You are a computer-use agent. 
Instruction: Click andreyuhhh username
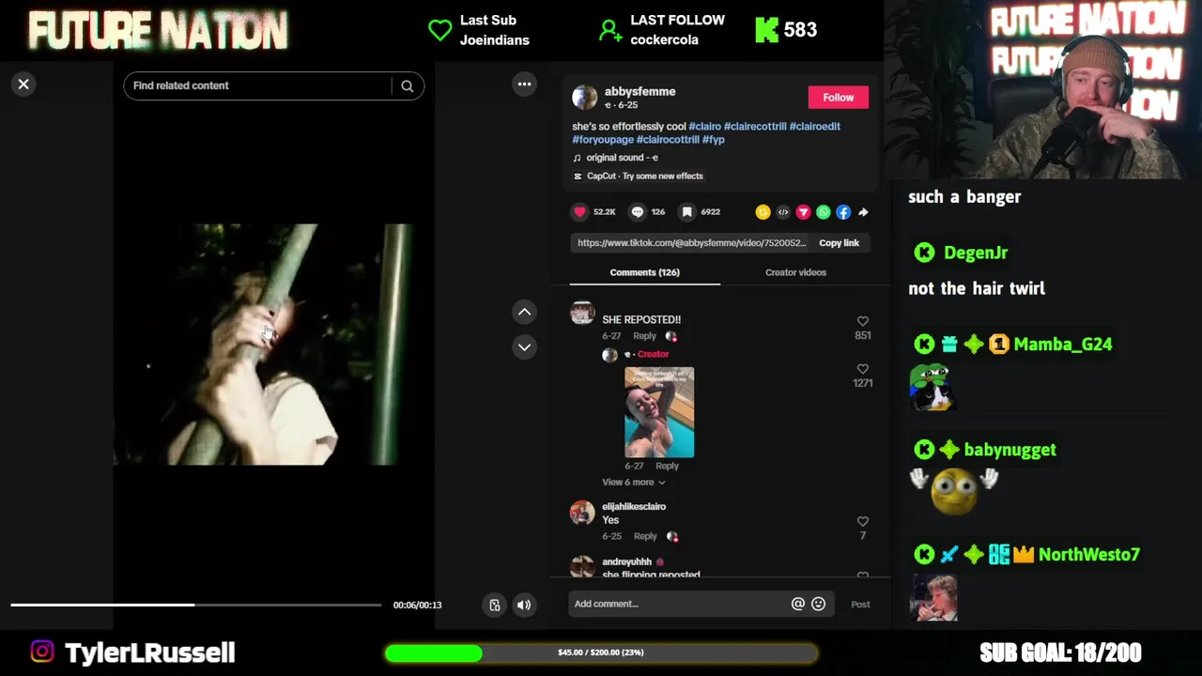click(x=626, y=562)
